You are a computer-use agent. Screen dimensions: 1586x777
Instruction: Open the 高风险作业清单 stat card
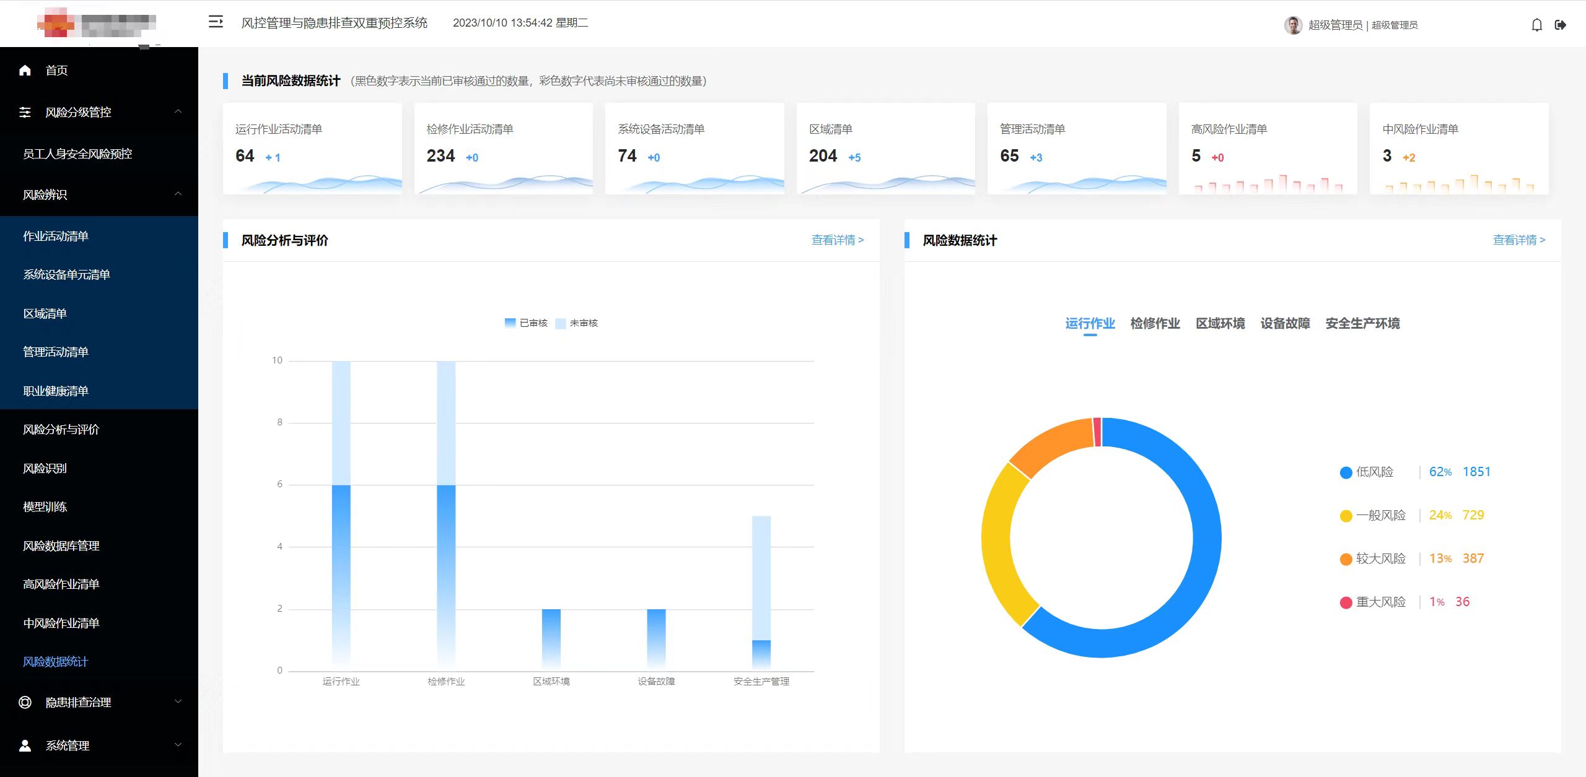pos(1268,149)
